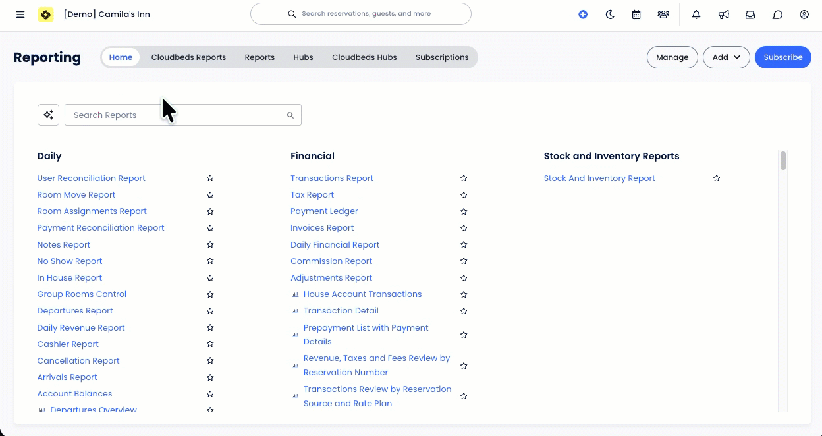Click chart icon beside House Account Transactions
822x436 pixels.
295,294
